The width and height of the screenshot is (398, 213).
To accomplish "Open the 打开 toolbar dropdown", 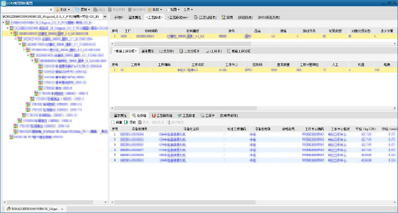I will click(x=63, y=9).
